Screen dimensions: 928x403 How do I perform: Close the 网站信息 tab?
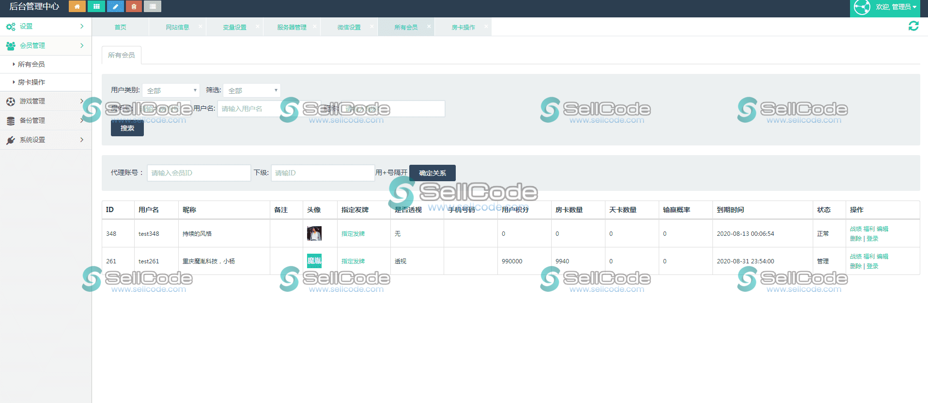(x=201, y=27)
